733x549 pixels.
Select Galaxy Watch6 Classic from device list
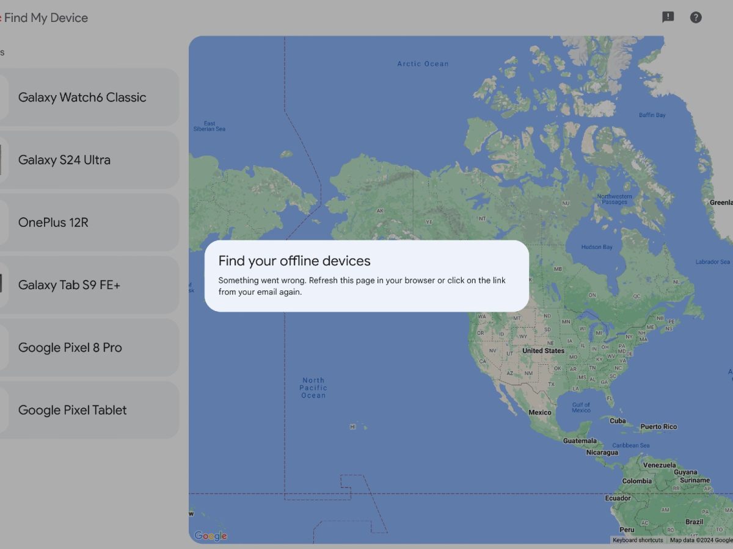(x=82, y=98)
